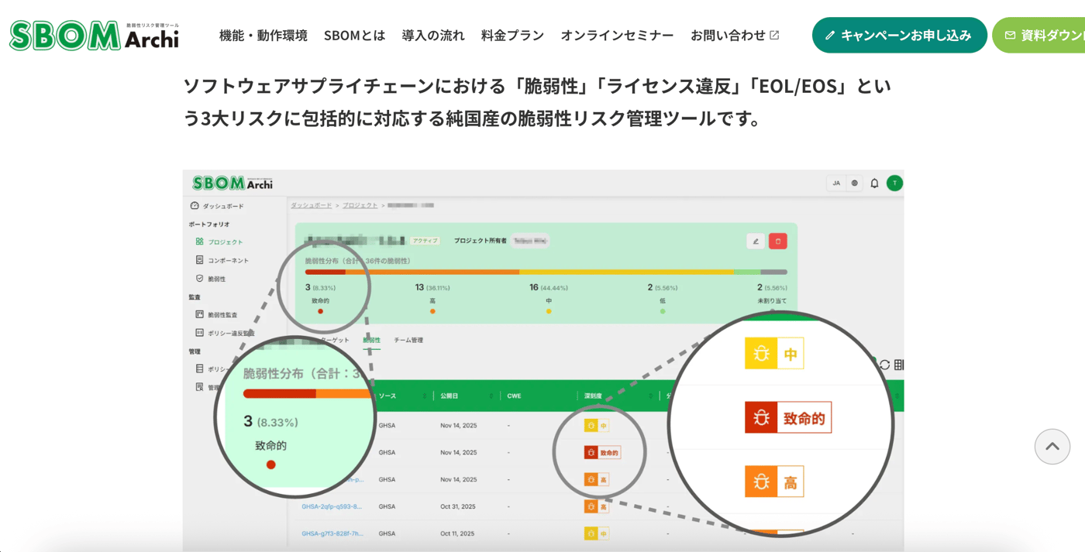Click the 資料ダウンロード button at top right
This screenshot has height=552, width=1085.
pos(1039,35)
